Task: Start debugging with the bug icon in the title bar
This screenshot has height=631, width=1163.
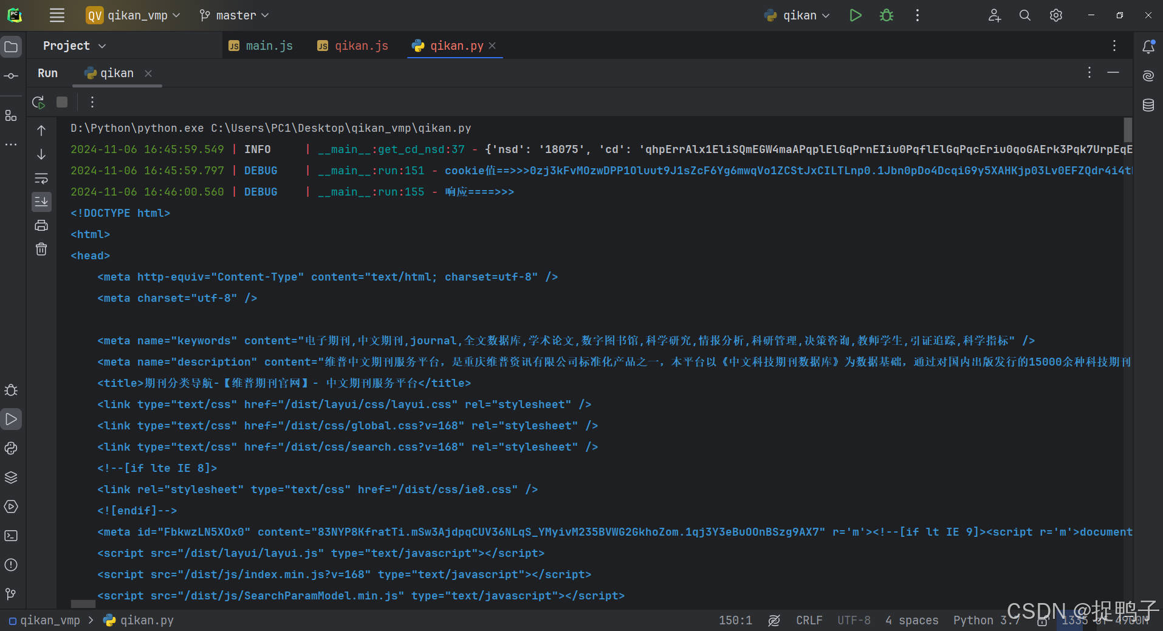Action: click(x=887, y=15)
